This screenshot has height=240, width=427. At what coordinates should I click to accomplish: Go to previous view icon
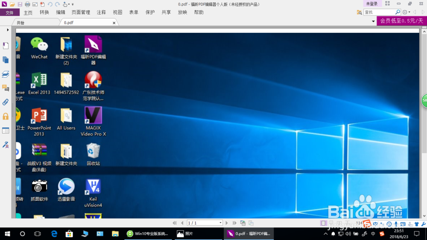tap(243, 223)
